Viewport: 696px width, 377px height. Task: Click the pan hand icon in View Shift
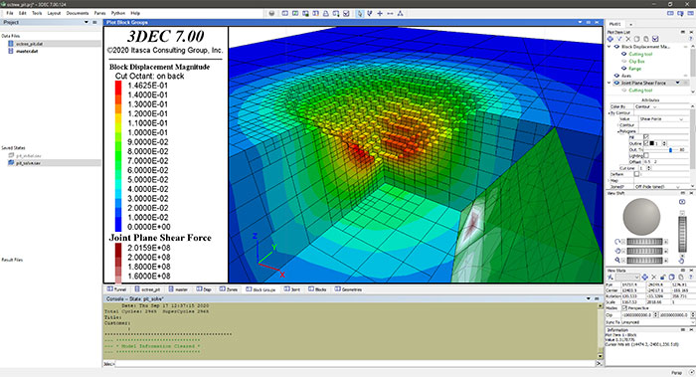pyautogui.click(x=617, y=251)
